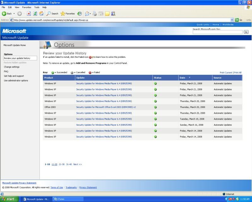Click the Next >> pagination link
The height and width of the screenshot is (202, 252).
click(x=77, y=164)
